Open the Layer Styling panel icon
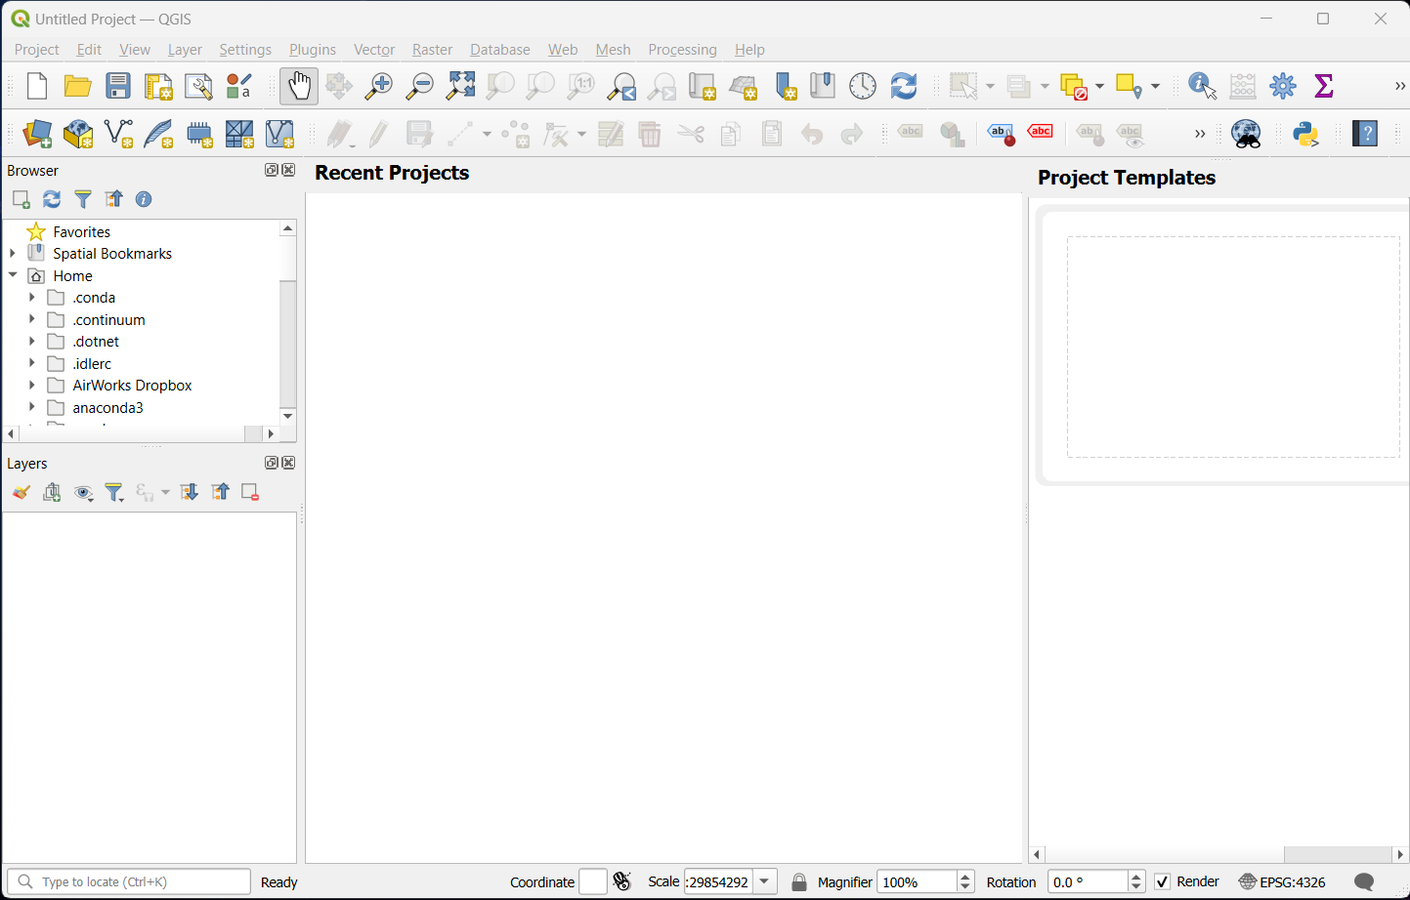1410x900 pixels. [x=21, y=493]
